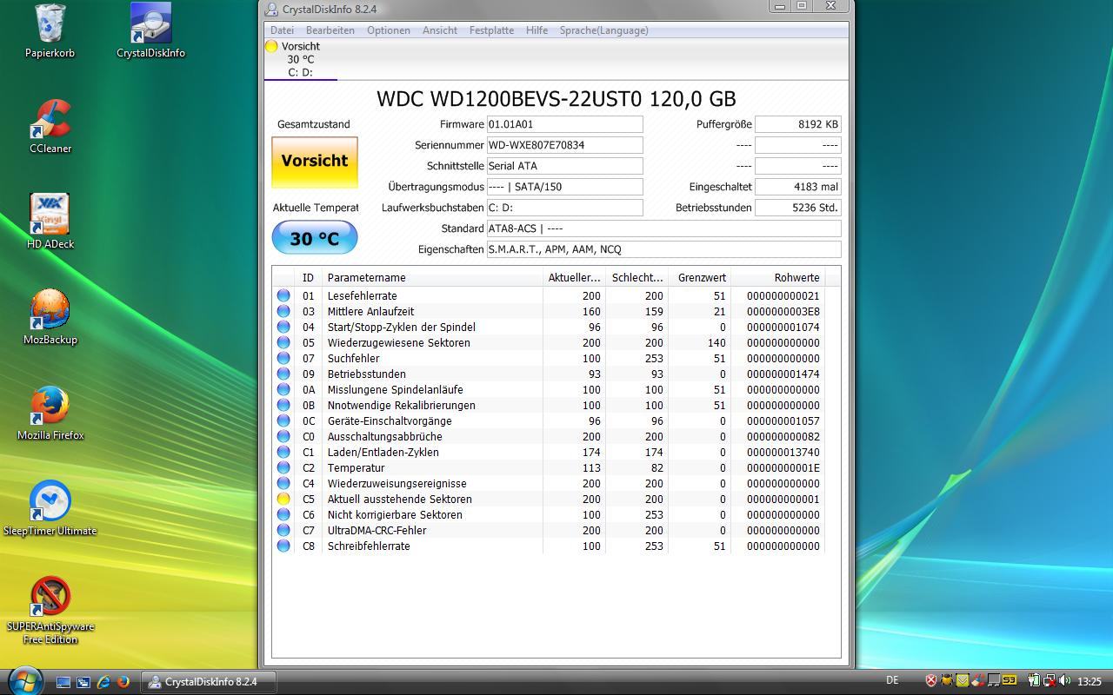Click the red security shield tray icon
1113x695 pixels.
[931, 681]
